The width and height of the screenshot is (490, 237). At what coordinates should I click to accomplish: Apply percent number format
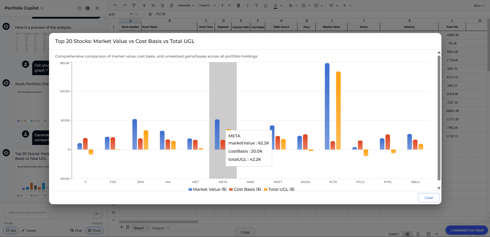coord(153,5)
